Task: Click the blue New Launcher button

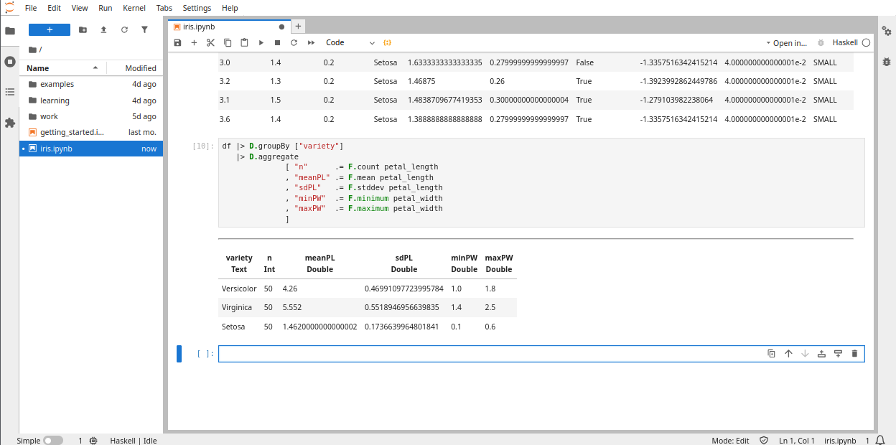Action: click(x=50, y=29)
